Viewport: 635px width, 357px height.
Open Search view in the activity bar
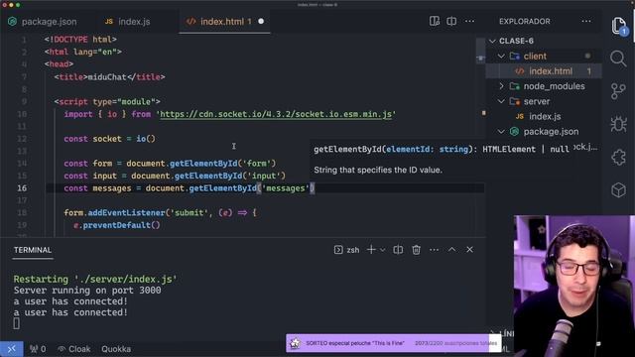618,59
